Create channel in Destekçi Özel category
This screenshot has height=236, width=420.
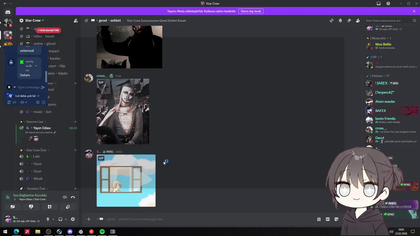point(75,188)
